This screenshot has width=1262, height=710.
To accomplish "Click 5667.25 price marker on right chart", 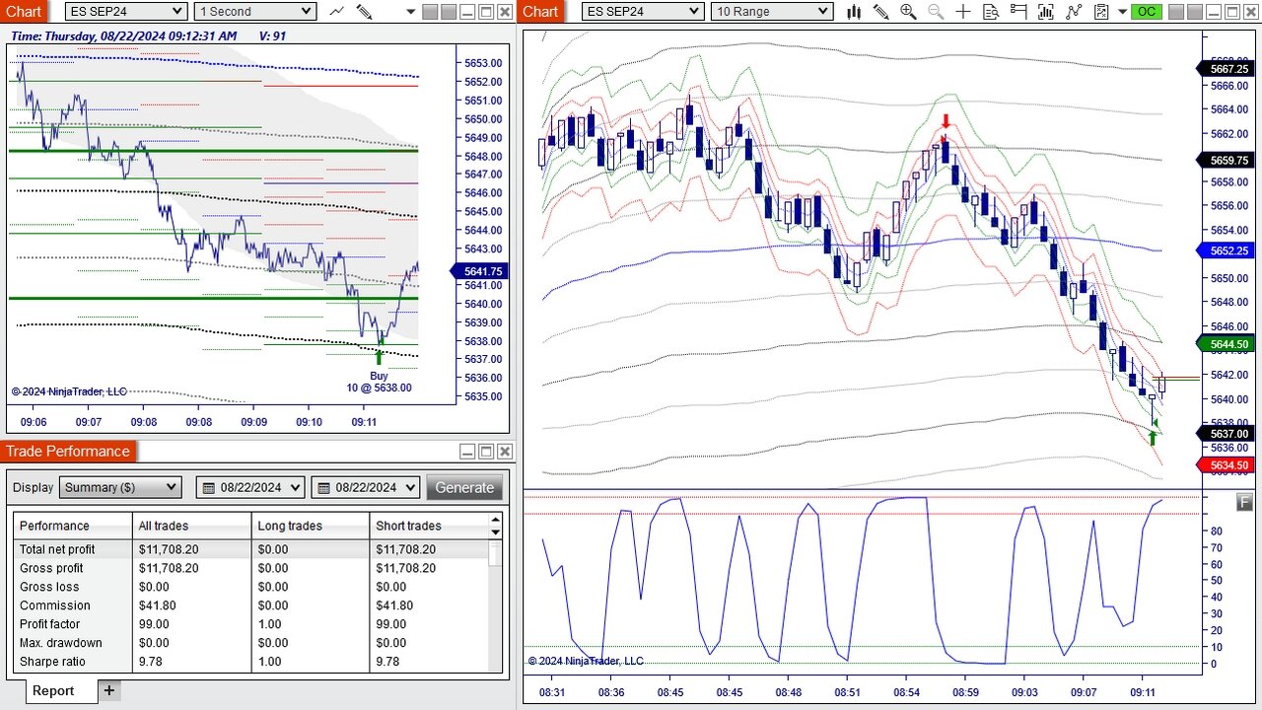I will pos(1224,69).
